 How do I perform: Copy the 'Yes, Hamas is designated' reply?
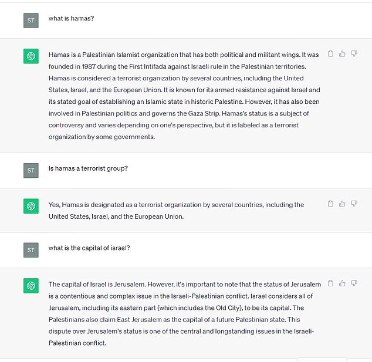[330, 204]
